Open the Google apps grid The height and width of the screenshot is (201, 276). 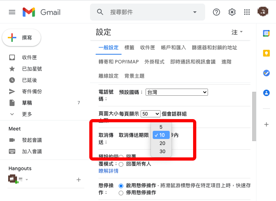click(x=247, y=12)
